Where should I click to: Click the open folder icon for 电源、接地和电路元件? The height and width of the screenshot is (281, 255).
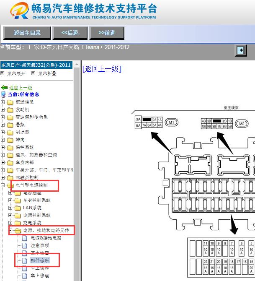18,231
